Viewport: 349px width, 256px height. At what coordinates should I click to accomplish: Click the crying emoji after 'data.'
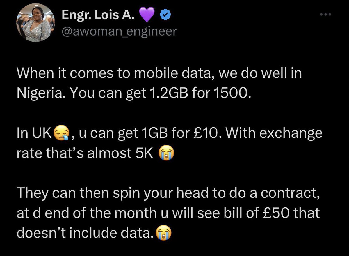pos(163,233)
